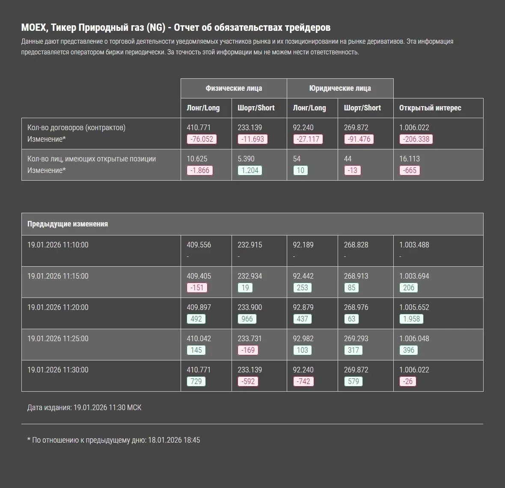Select the 'Физические лица' column group header

coord(234,88)
